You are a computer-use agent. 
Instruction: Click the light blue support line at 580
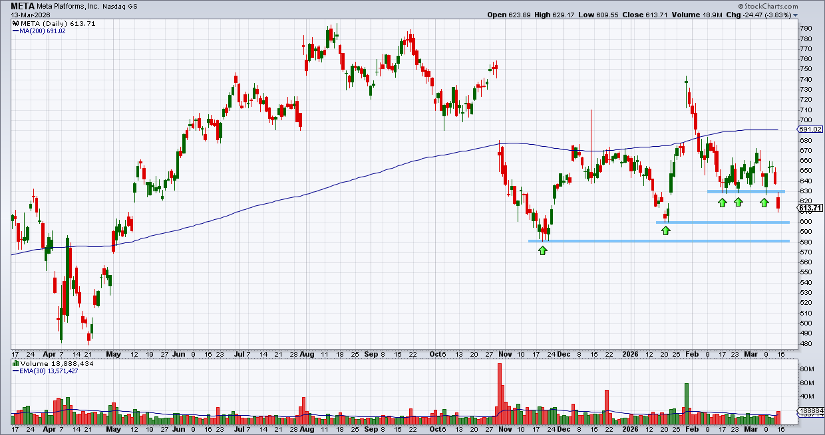(659, 241)
